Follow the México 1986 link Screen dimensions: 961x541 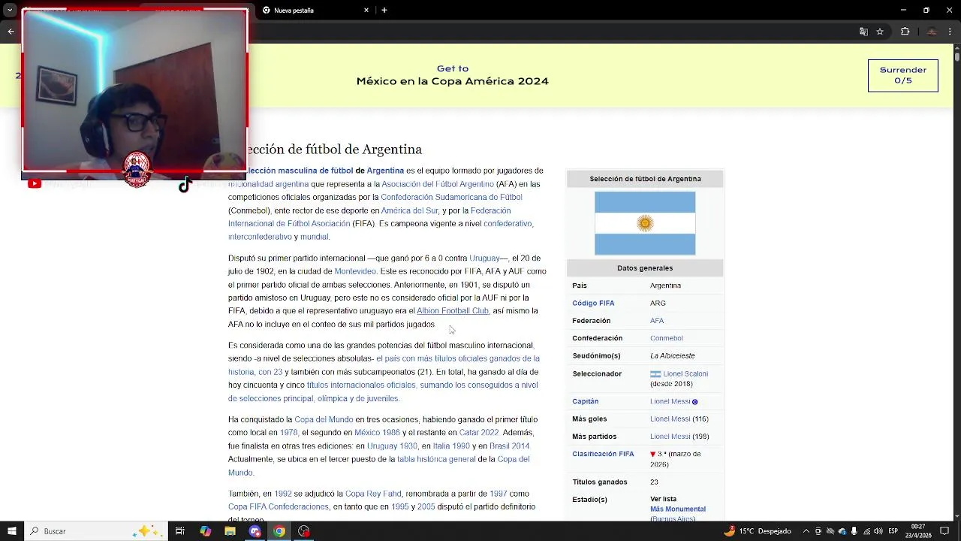point(377,434)
